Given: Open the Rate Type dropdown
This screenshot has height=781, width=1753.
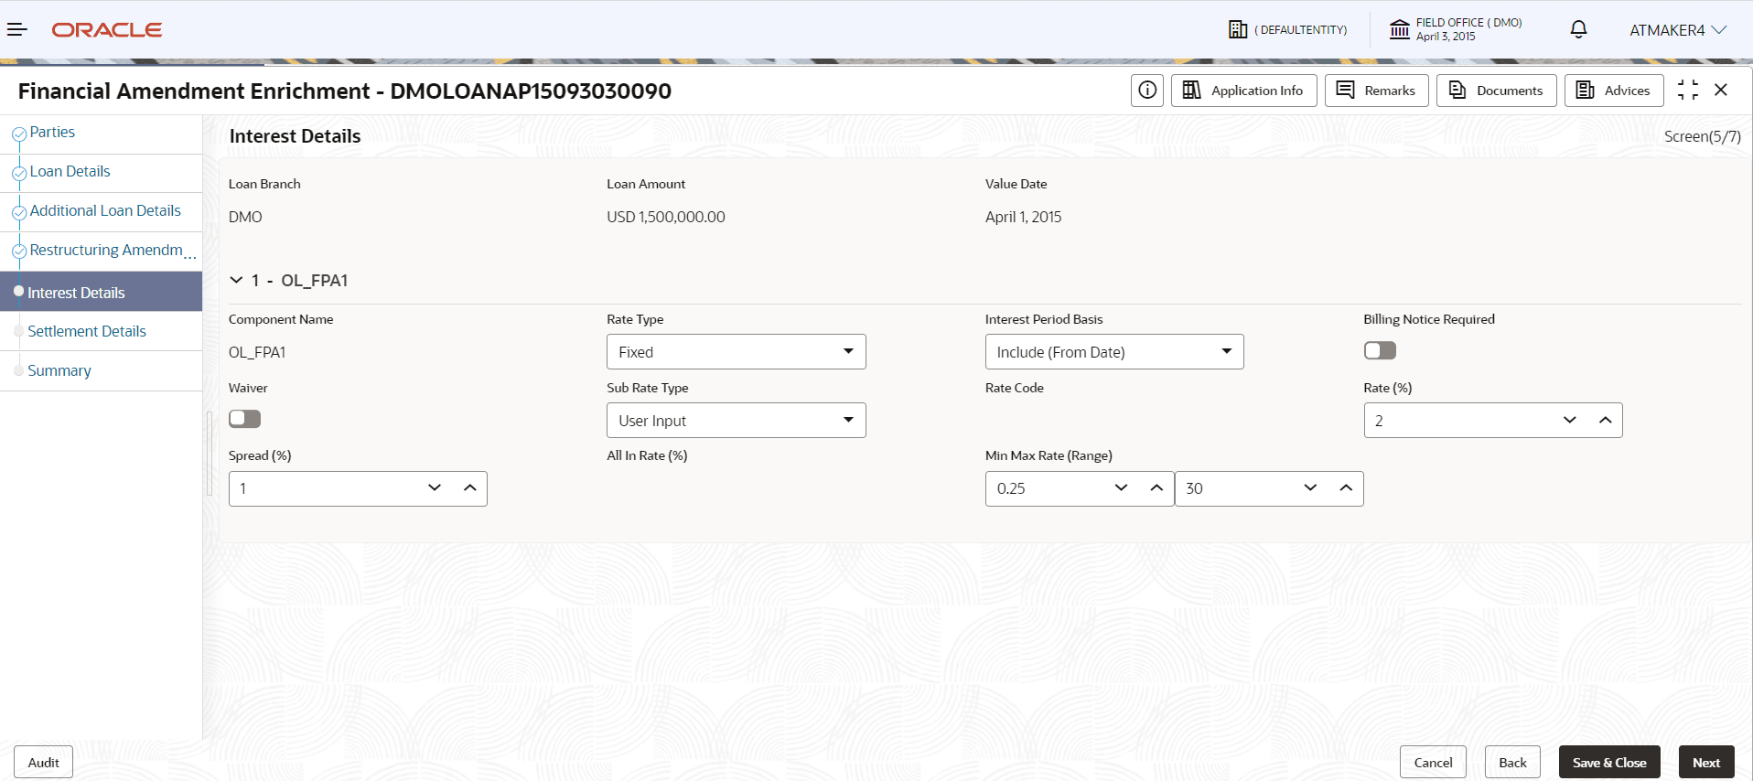Looking at the screenshot, I should 737,352.
